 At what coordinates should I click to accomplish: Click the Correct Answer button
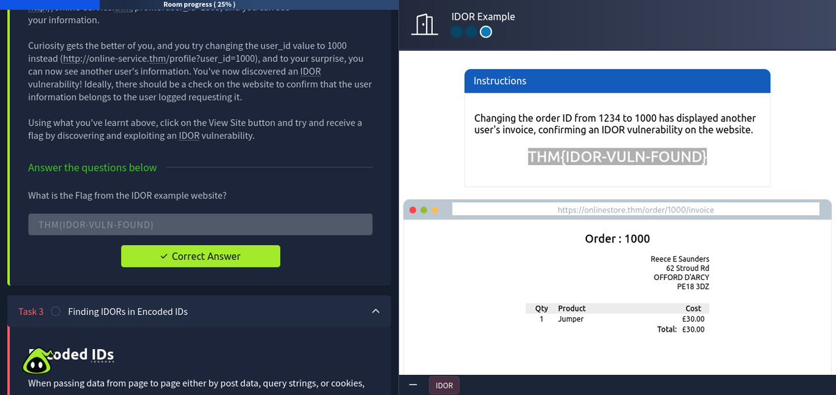(x=201, y=256)
